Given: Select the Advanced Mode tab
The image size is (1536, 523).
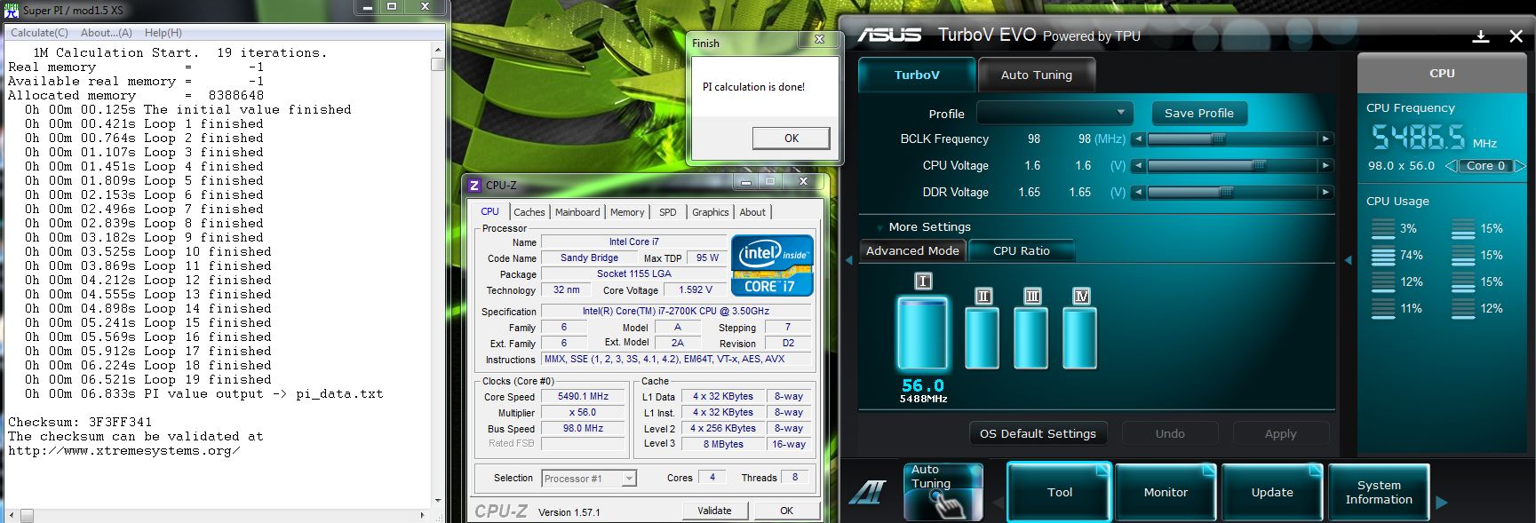Looking at the screenshot, I should tap(912, 251).
